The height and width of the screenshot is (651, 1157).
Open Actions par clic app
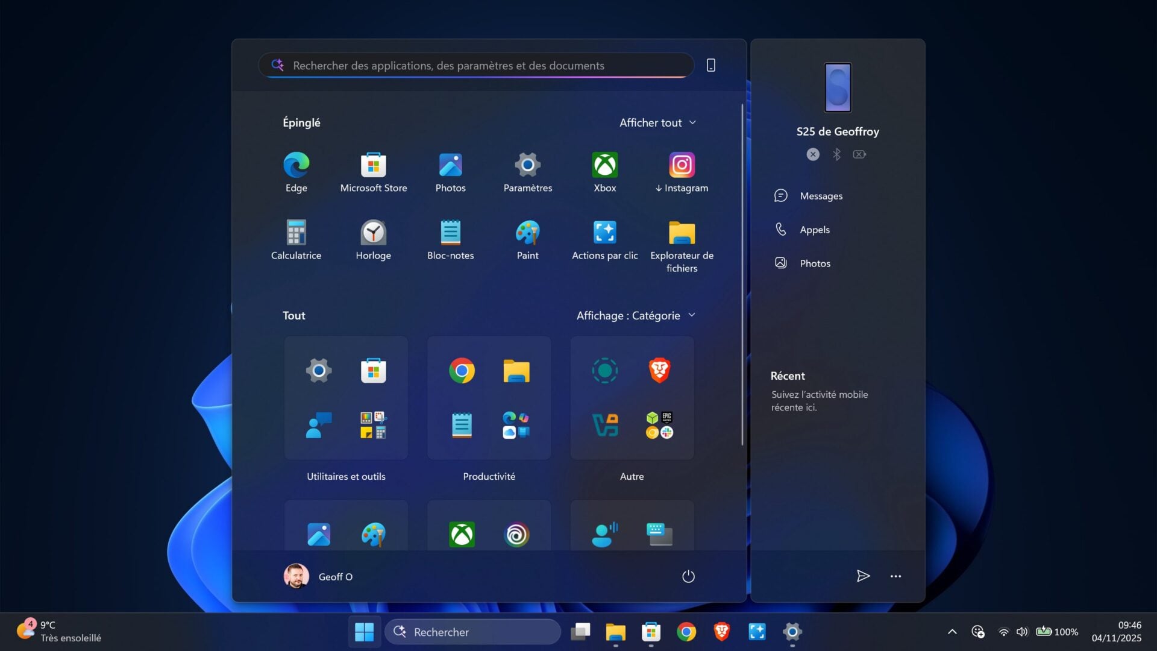pos(604,239)
